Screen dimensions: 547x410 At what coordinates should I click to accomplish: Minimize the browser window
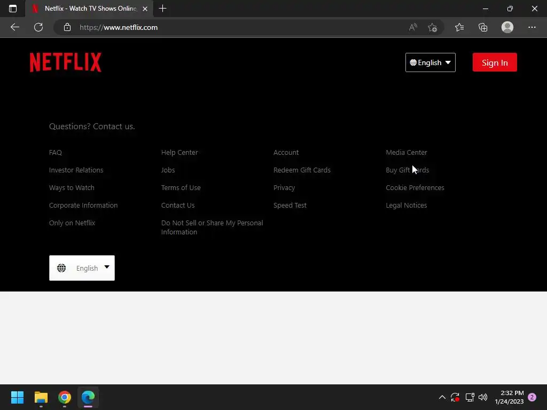click(485, 9)
